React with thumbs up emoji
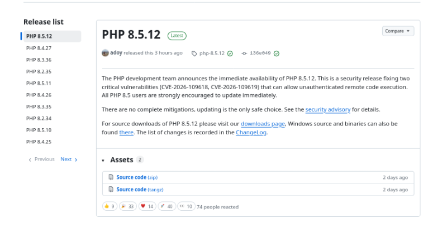447x228 pixels. coord(110,206)
